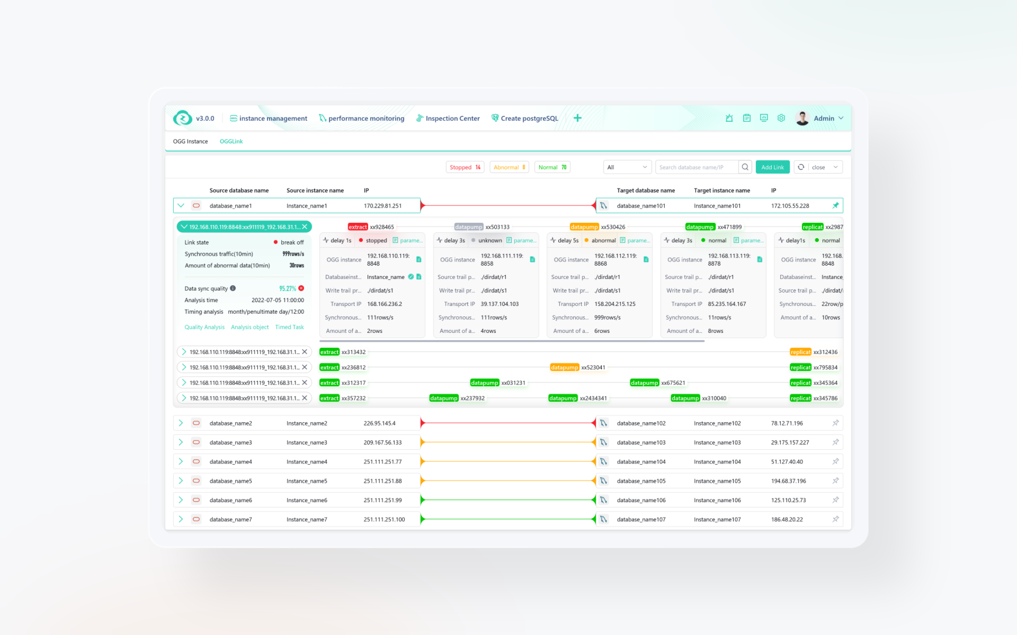Viewport: 1017px width, 635px height.
Task: Unpin the database_name1 row pin icon
Action: [x=835, y=205]
